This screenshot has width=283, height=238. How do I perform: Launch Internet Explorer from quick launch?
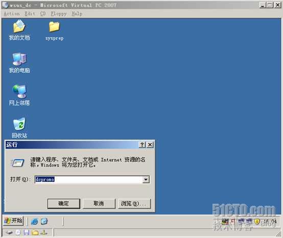coord(34,221)
